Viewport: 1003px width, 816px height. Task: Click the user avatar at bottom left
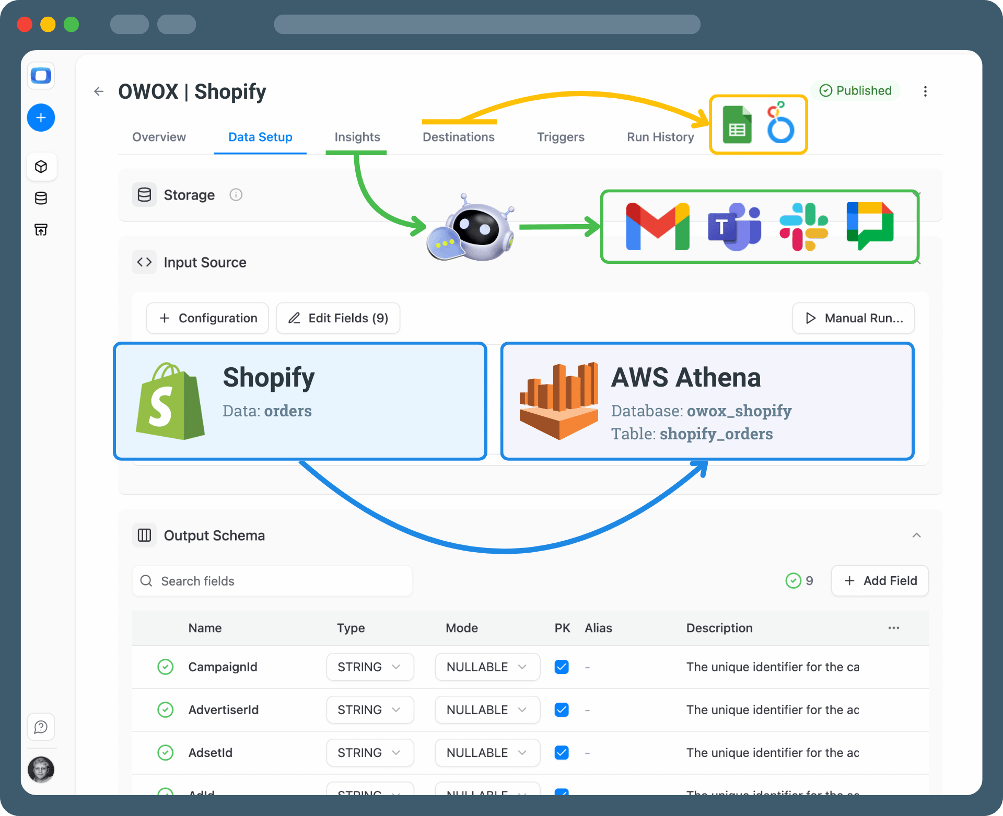pyautogui.click(x=41, y=770)
